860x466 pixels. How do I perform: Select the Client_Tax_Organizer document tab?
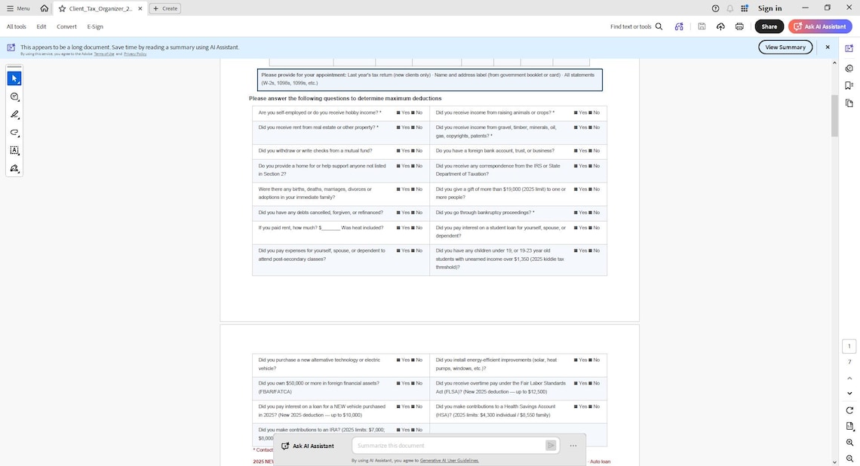(100, 8)
